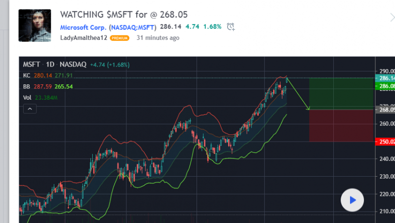
Task: Select the red stop-loss zone rectangle
Action: point(341,125)
